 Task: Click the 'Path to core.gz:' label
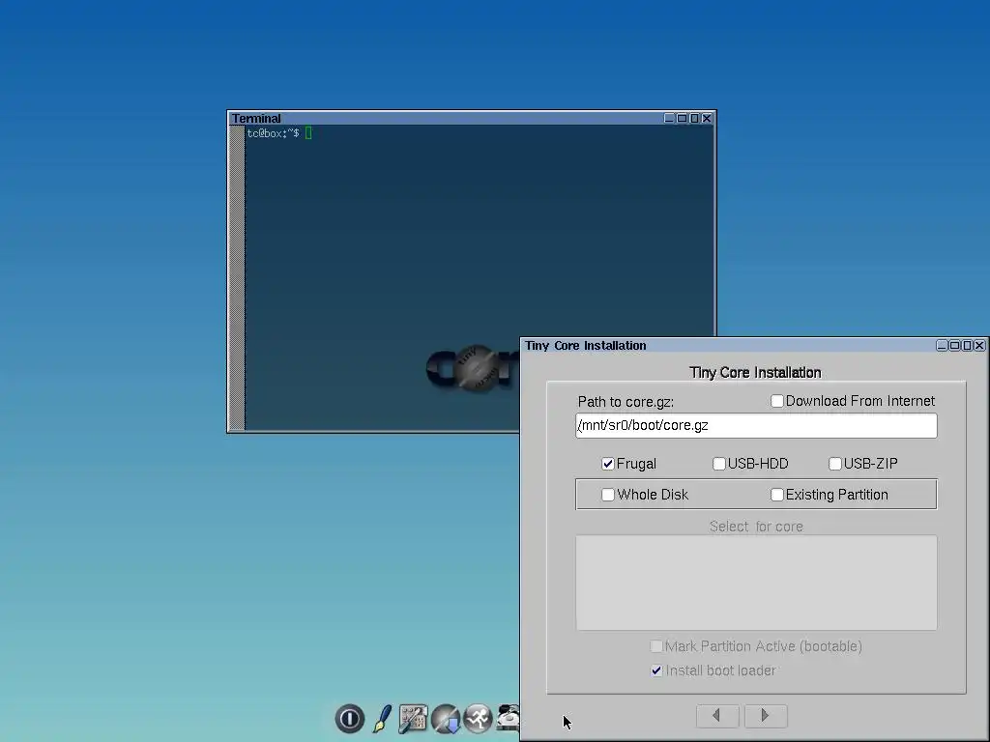[626, 402]
